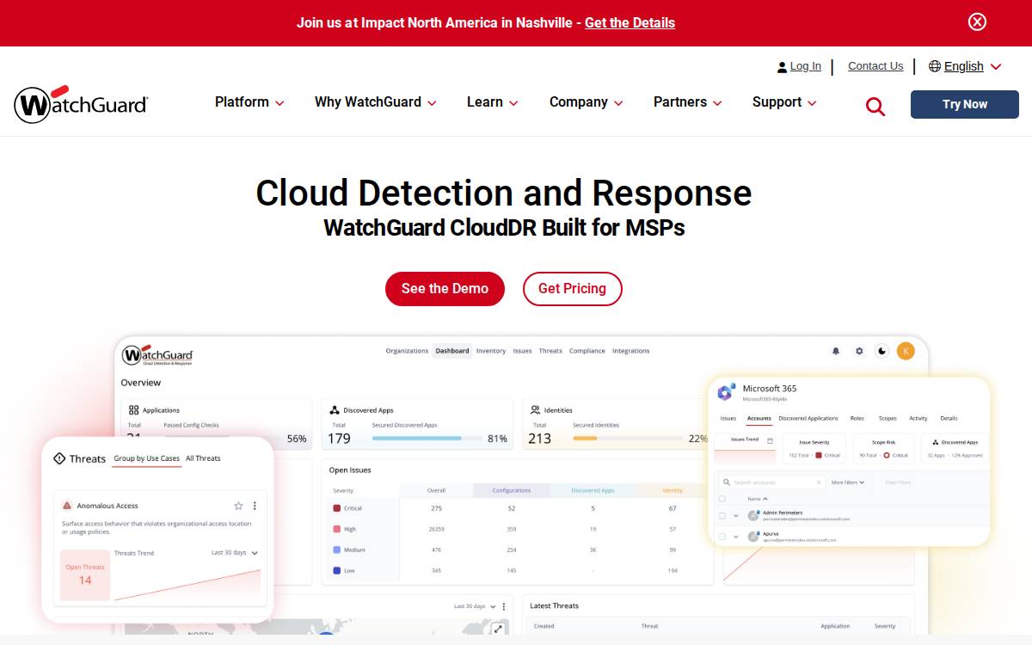Click the red search magnifier icon
Screen dimensions: 1032x645
pyautogui.click(x=875, y=107)
